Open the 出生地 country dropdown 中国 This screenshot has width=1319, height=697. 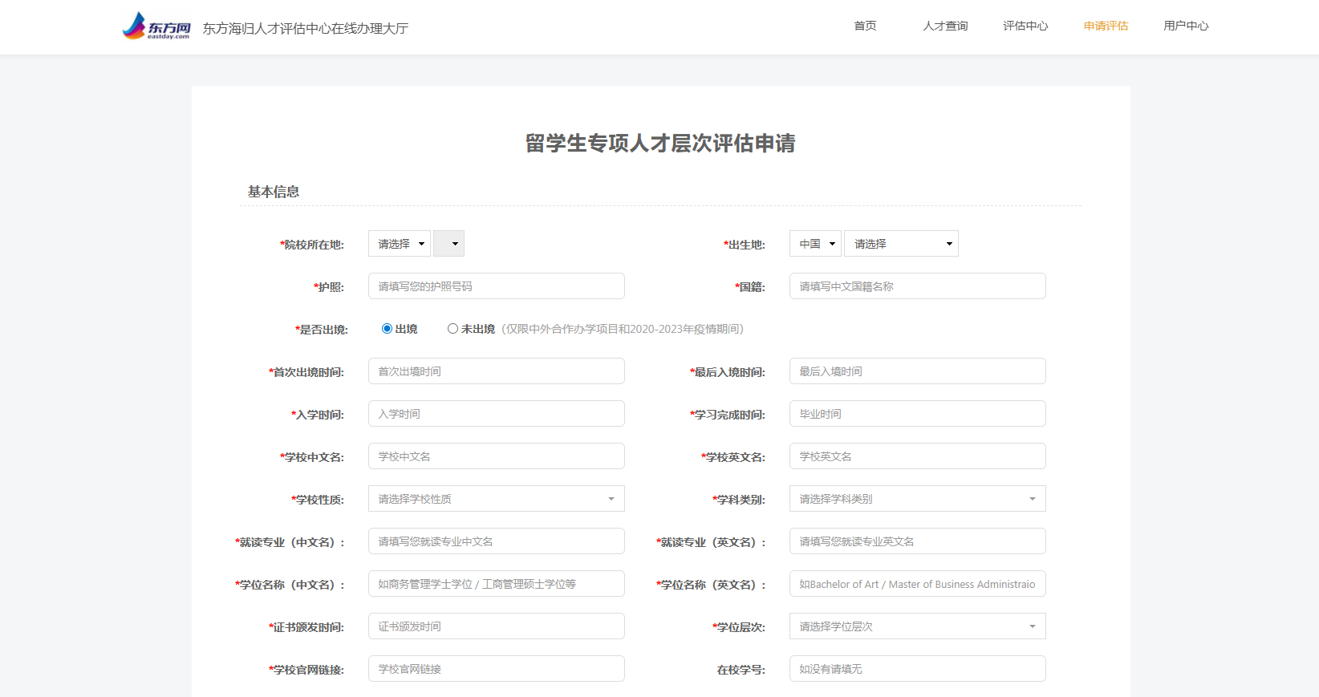click(815, 244)
